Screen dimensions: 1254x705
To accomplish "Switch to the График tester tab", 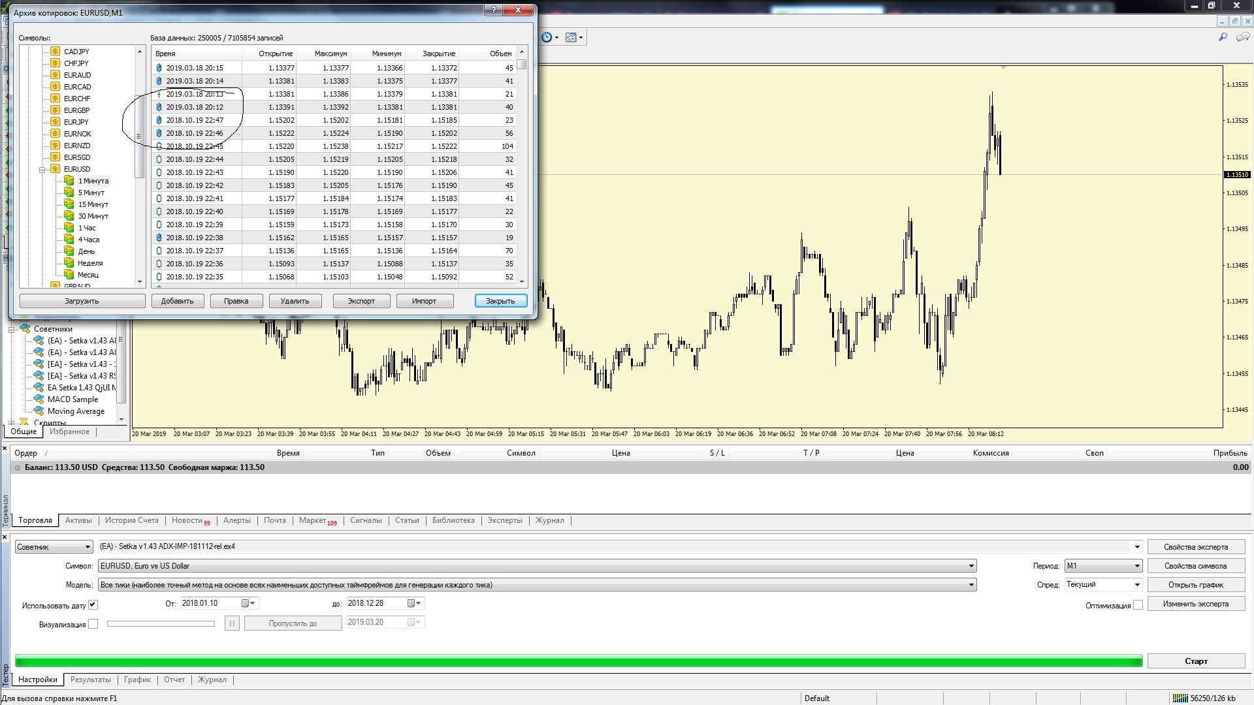I will coord(137,680).
